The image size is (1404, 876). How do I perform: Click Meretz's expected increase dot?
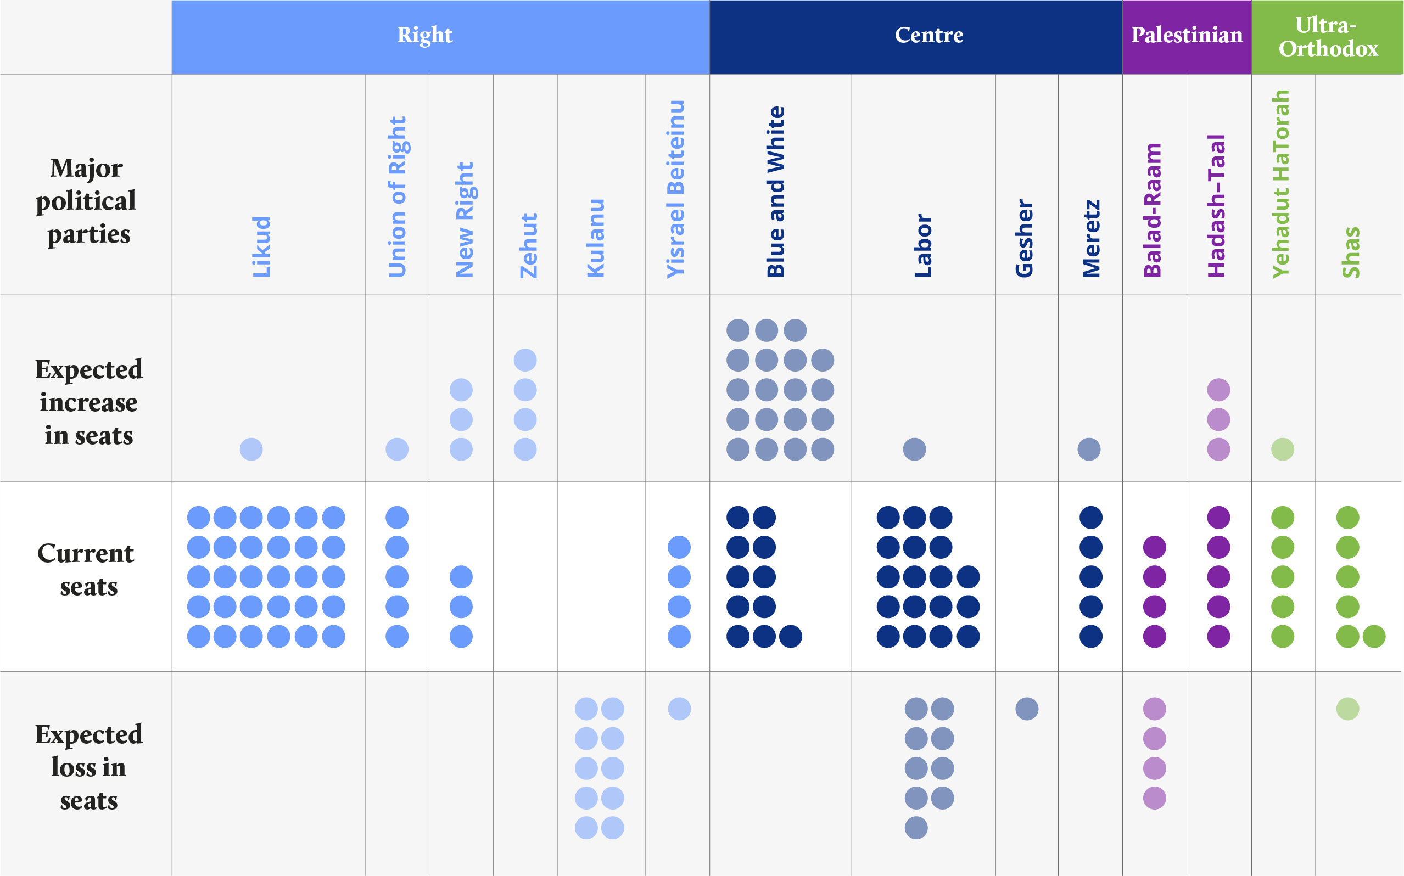[x=1089, y=449]
